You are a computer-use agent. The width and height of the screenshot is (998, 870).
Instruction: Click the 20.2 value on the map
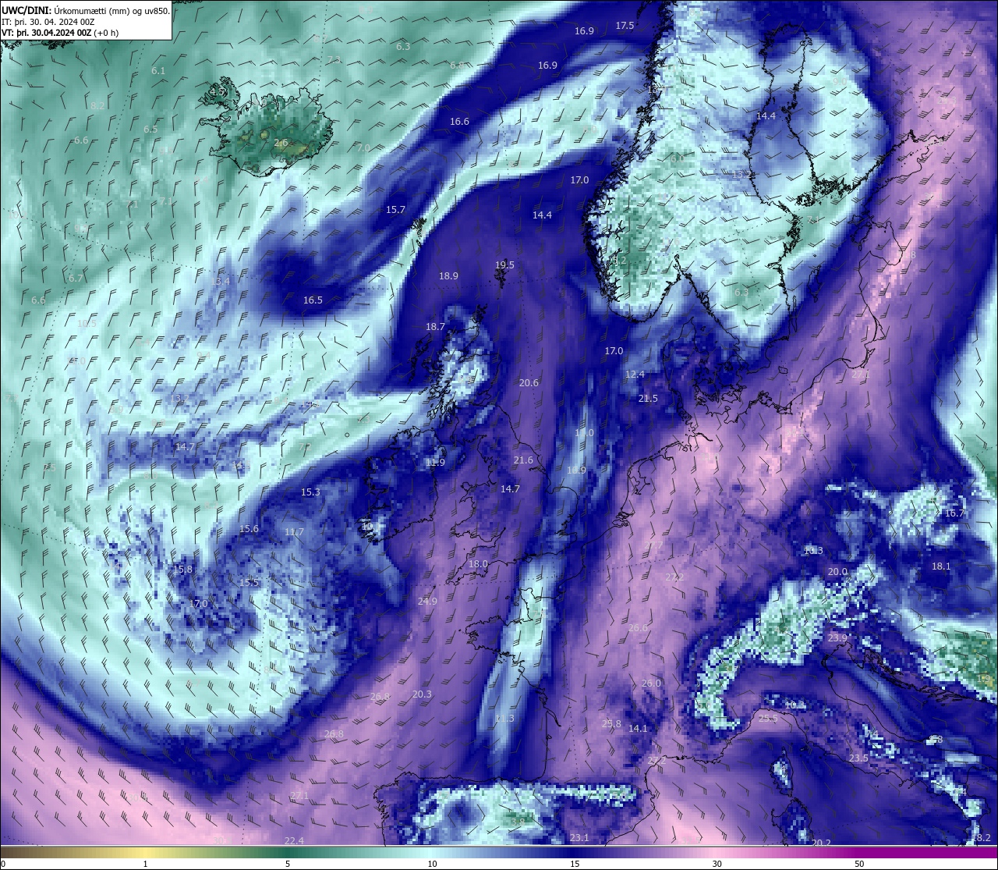point(821,843)
